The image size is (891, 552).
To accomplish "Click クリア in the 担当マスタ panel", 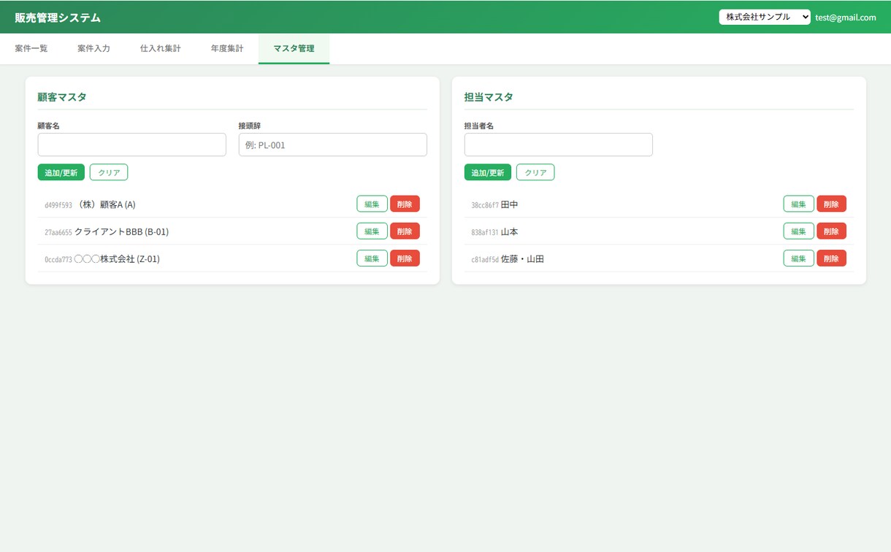I will click(x=535, y=172).
